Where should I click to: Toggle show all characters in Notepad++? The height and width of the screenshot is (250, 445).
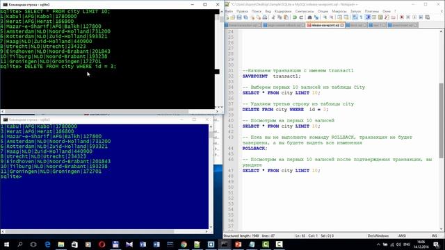(x=362, y=17)
